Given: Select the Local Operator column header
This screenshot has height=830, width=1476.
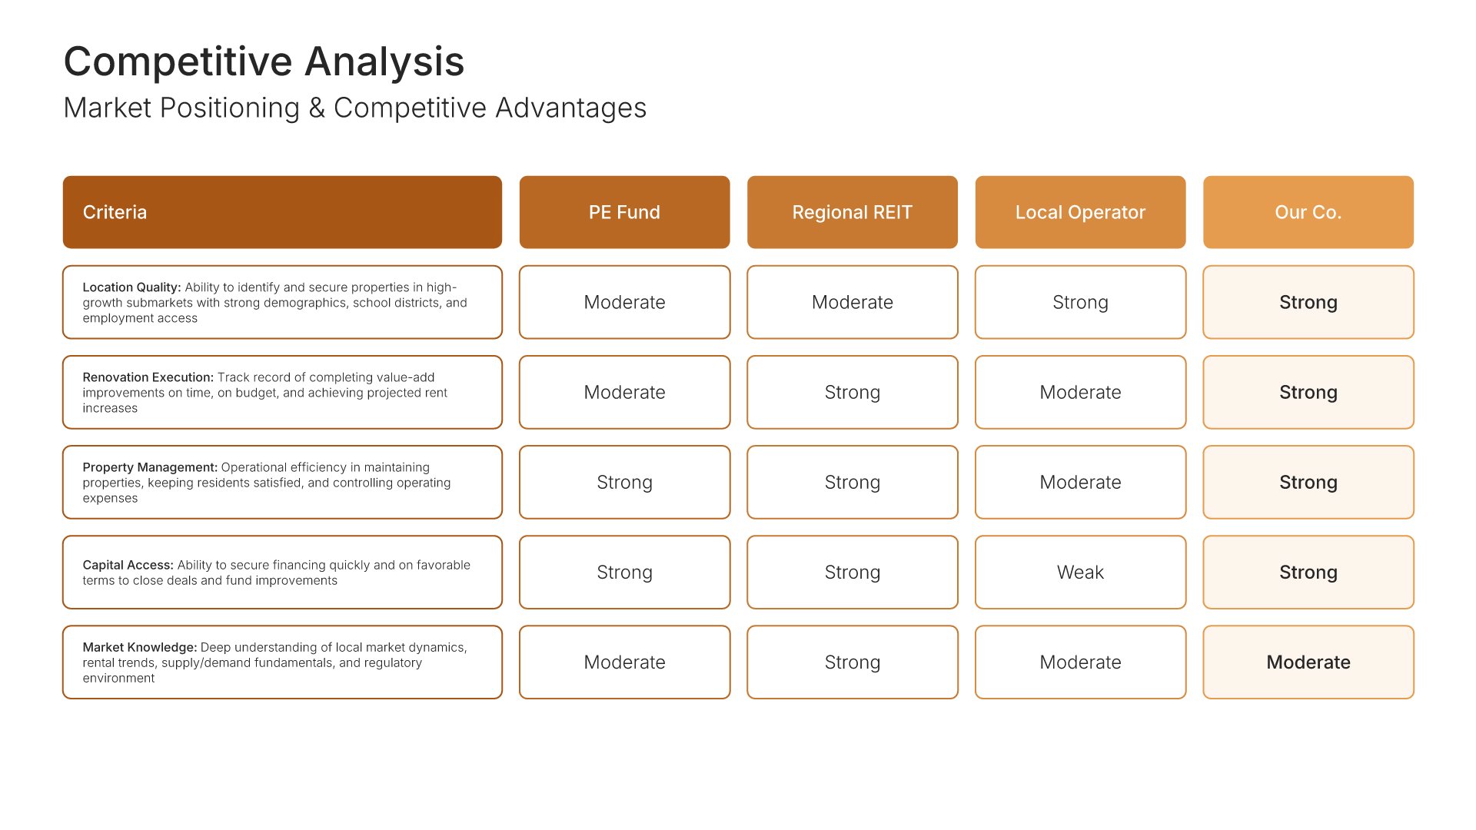Looking at the screenshot, I should pyautogui.click(x=1080, y=212).
